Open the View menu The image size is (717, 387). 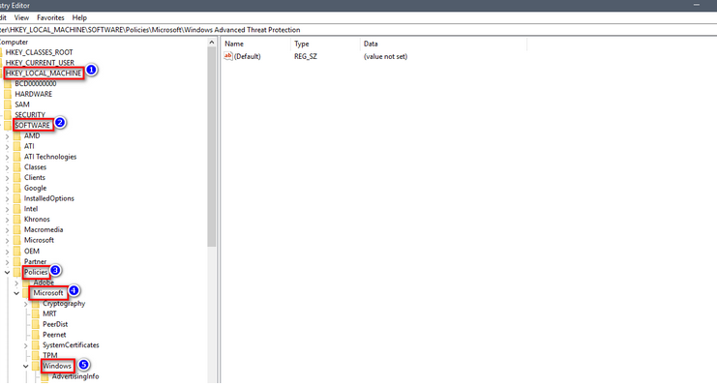[x=21, y=17]
